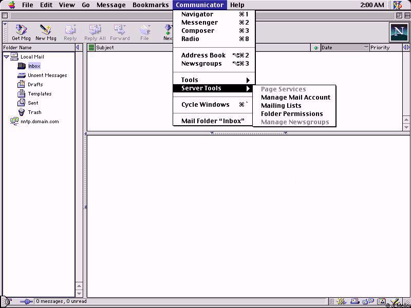Click the message list vertical scrollbar down arrow

[407, 127]
